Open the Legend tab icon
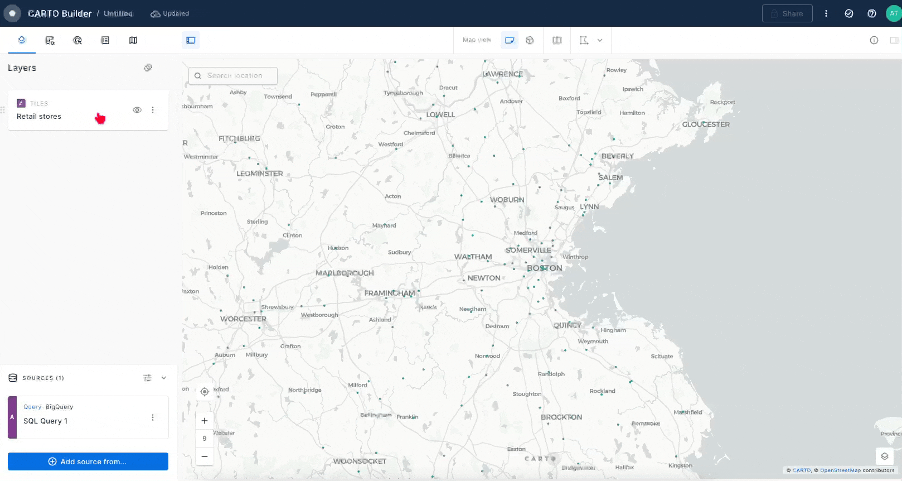The height and width of the screenshot is (481, 902). tap(105, 40)
